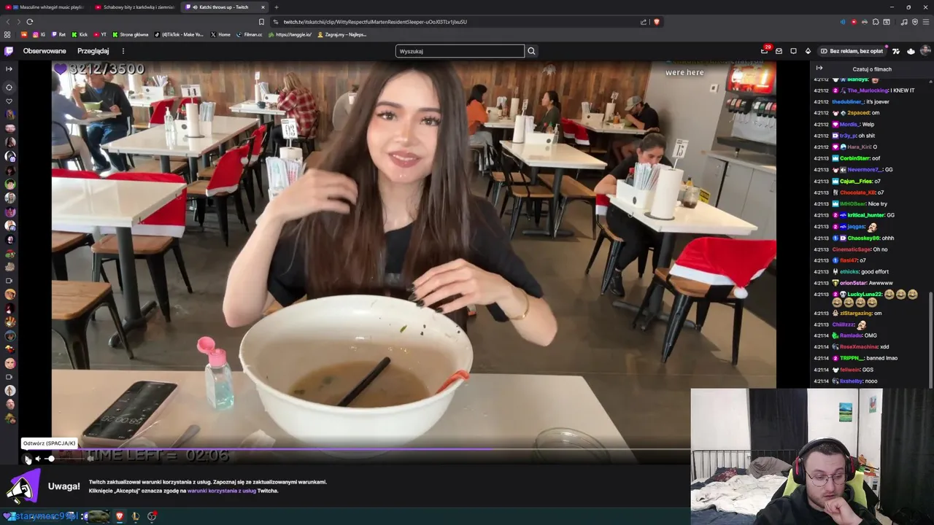This screenshot has height=525, width=934.
Task: Click the share page icon in address bar
Action: [x=644, y=22]
